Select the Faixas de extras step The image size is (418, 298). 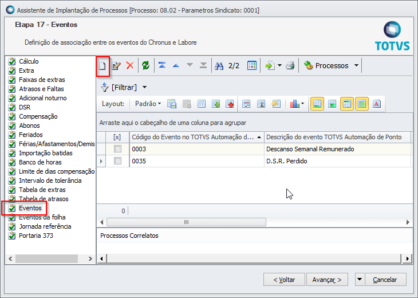(42, 80)
